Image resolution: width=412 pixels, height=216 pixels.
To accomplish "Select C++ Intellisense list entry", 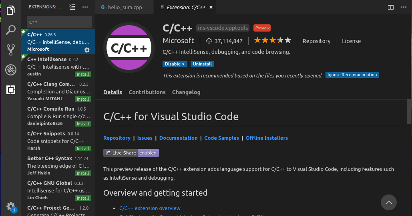I will (x=58, y=66).
